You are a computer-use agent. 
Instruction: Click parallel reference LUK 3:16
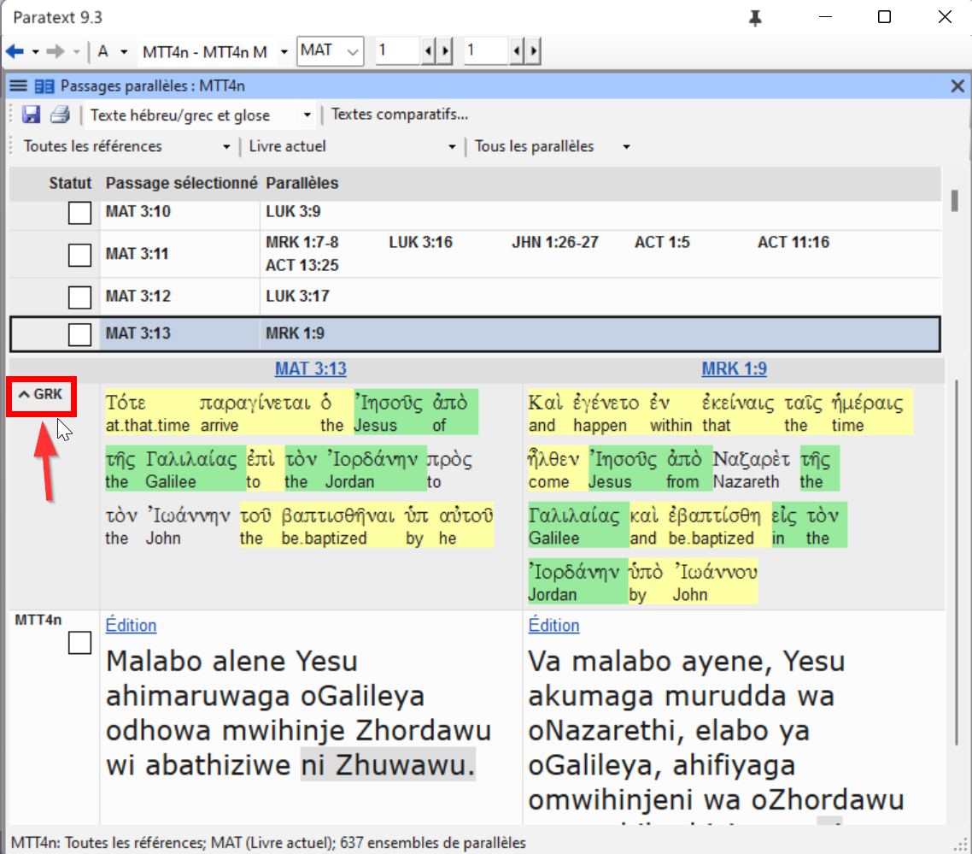tap(421, 242)
